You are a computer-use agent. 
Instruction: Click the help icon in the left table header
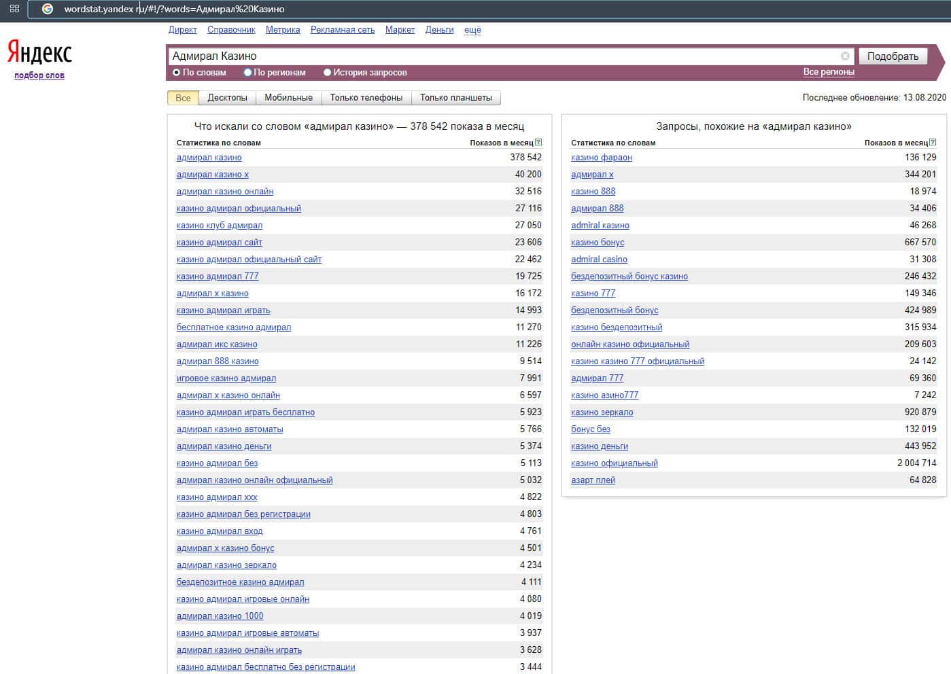pyautogui.click(x=538, y=143)
